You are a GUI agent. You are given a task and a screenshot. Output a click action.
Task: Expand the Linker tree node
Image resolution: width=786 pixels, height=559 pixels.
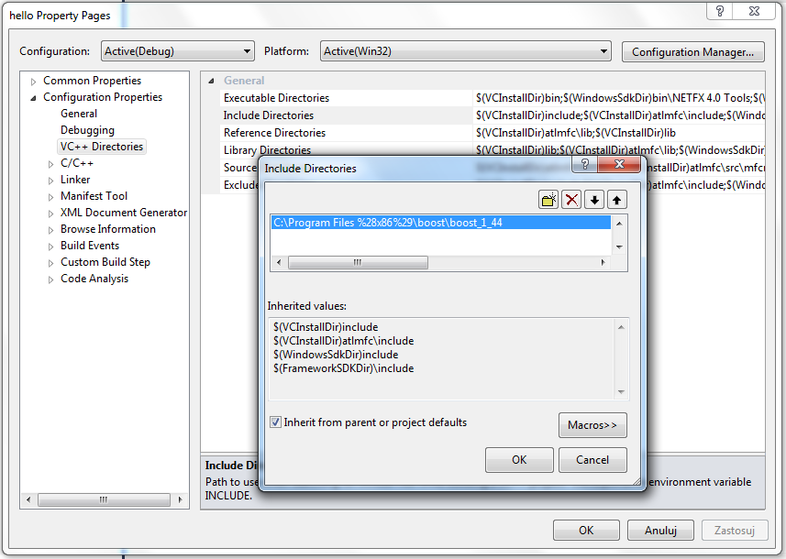click(x=51, y=180)
